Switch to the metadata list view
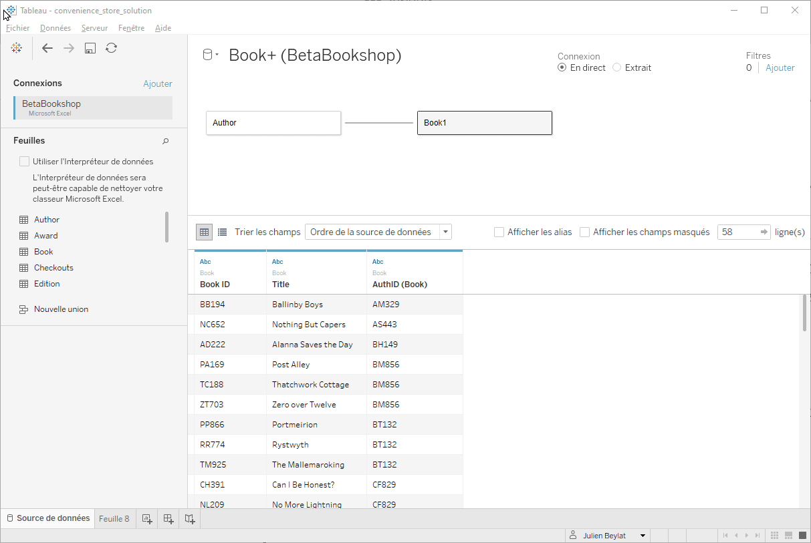The width and height of the screenshot is (811, 543). [223, 232]
